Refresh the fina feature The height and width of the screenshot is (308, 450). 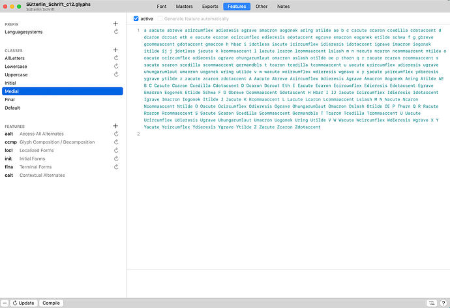point(116,167)
